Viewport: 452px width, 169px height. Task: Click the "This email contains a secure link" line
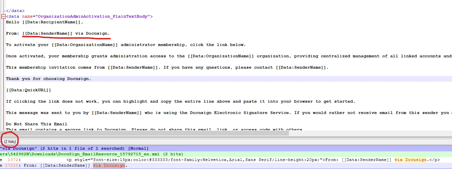pos(154,129)
